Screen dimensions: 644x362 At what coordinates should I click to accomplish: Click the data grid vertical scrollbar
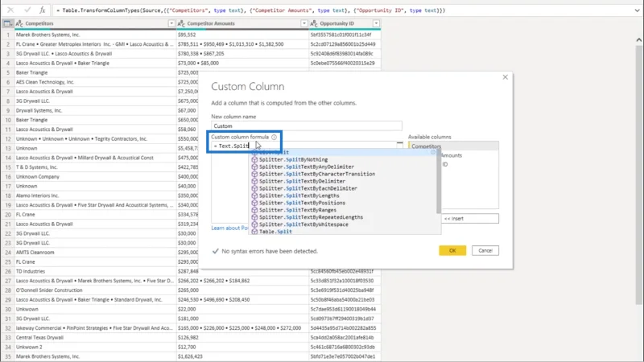click(x=638, y=175)
